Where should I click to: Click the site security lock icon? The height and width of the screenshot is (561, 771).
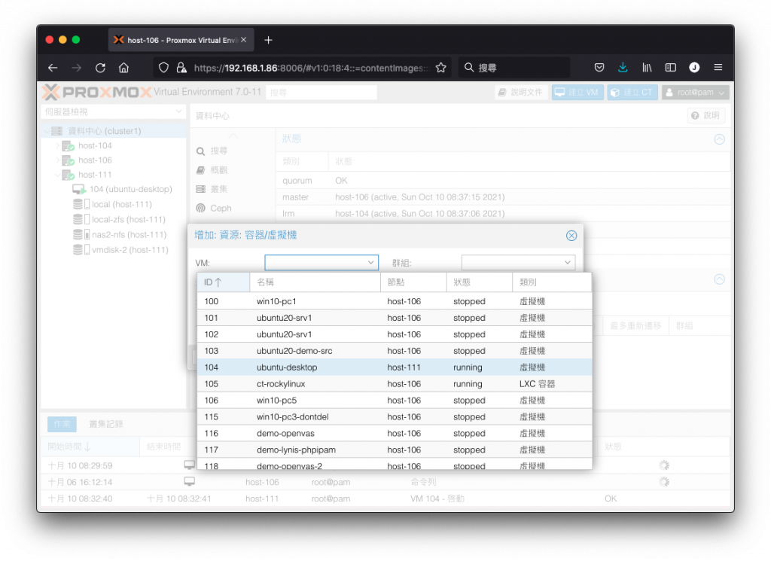(x=181, y=68)
